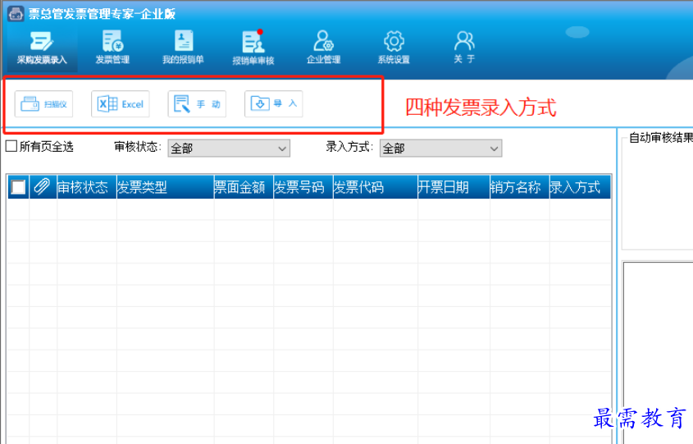This screenshot has height=444, width=693.
Task: Click the 录入方式 column header
Action: click(x=580, y=186)
